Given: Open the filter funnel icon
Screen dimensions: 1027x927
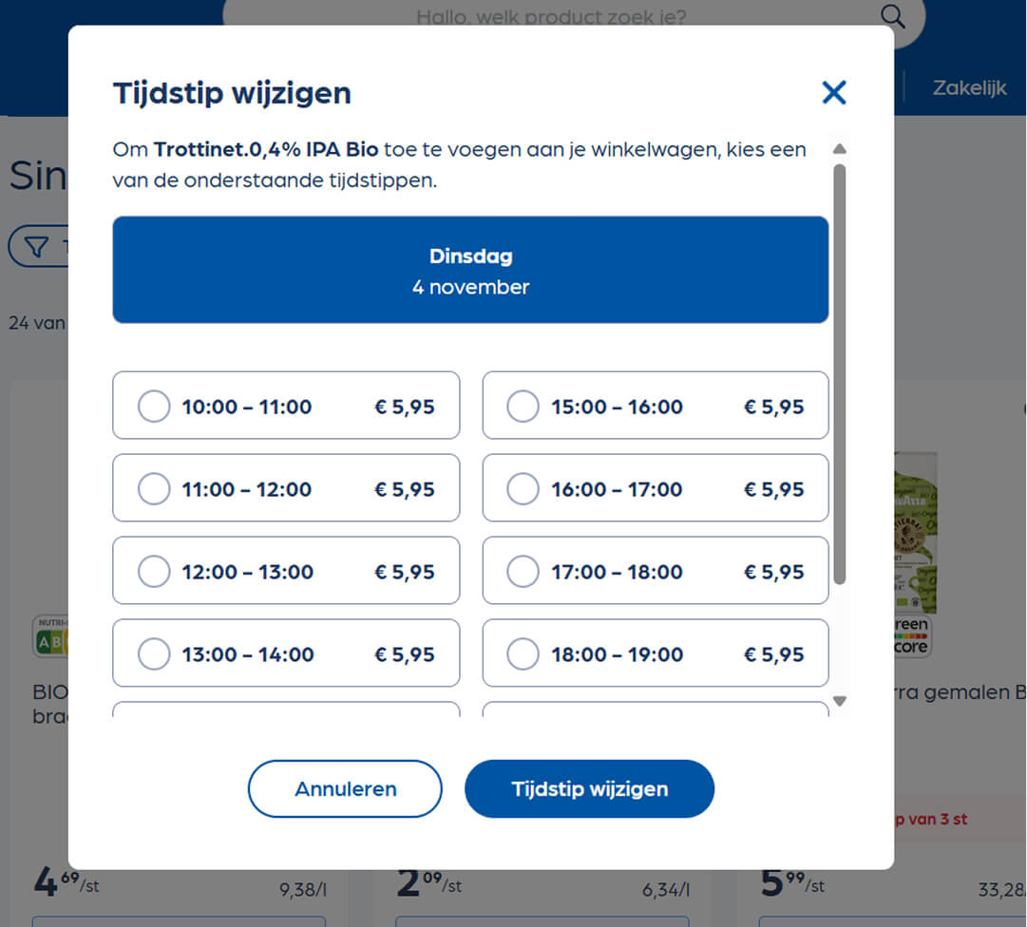Looking at the screenshot, I should pos(34,245).
